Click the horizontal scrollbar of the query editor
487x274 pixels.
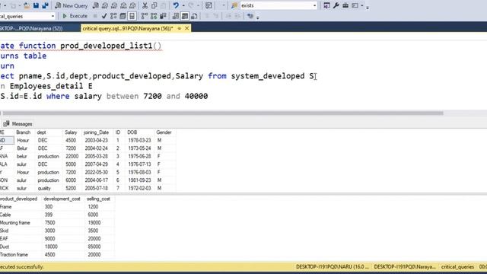223,113
